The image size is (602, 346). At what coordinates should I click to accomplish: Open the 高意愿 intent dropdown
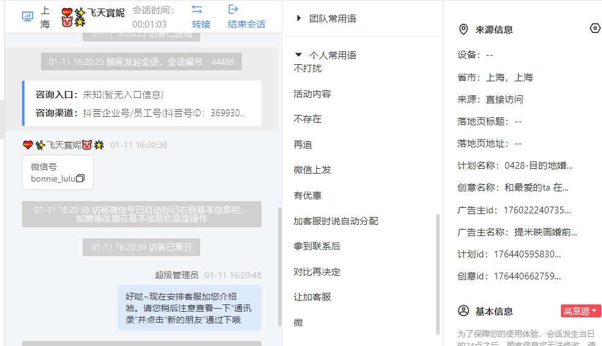580,311
